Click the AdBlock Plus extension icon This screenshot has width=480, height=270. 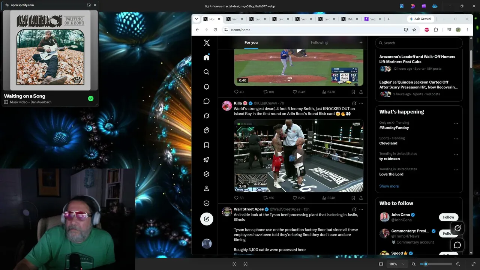pos(427,30)
